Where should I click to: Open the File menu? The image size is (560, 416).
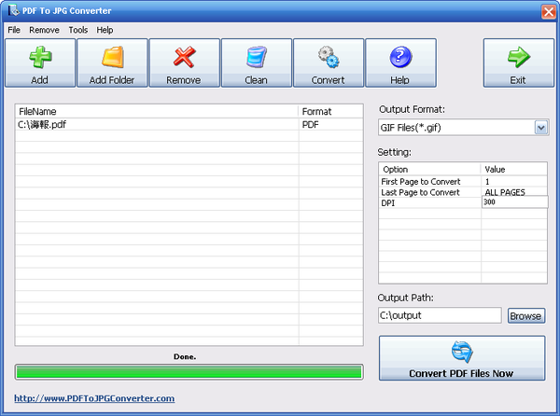pos(14,30)
